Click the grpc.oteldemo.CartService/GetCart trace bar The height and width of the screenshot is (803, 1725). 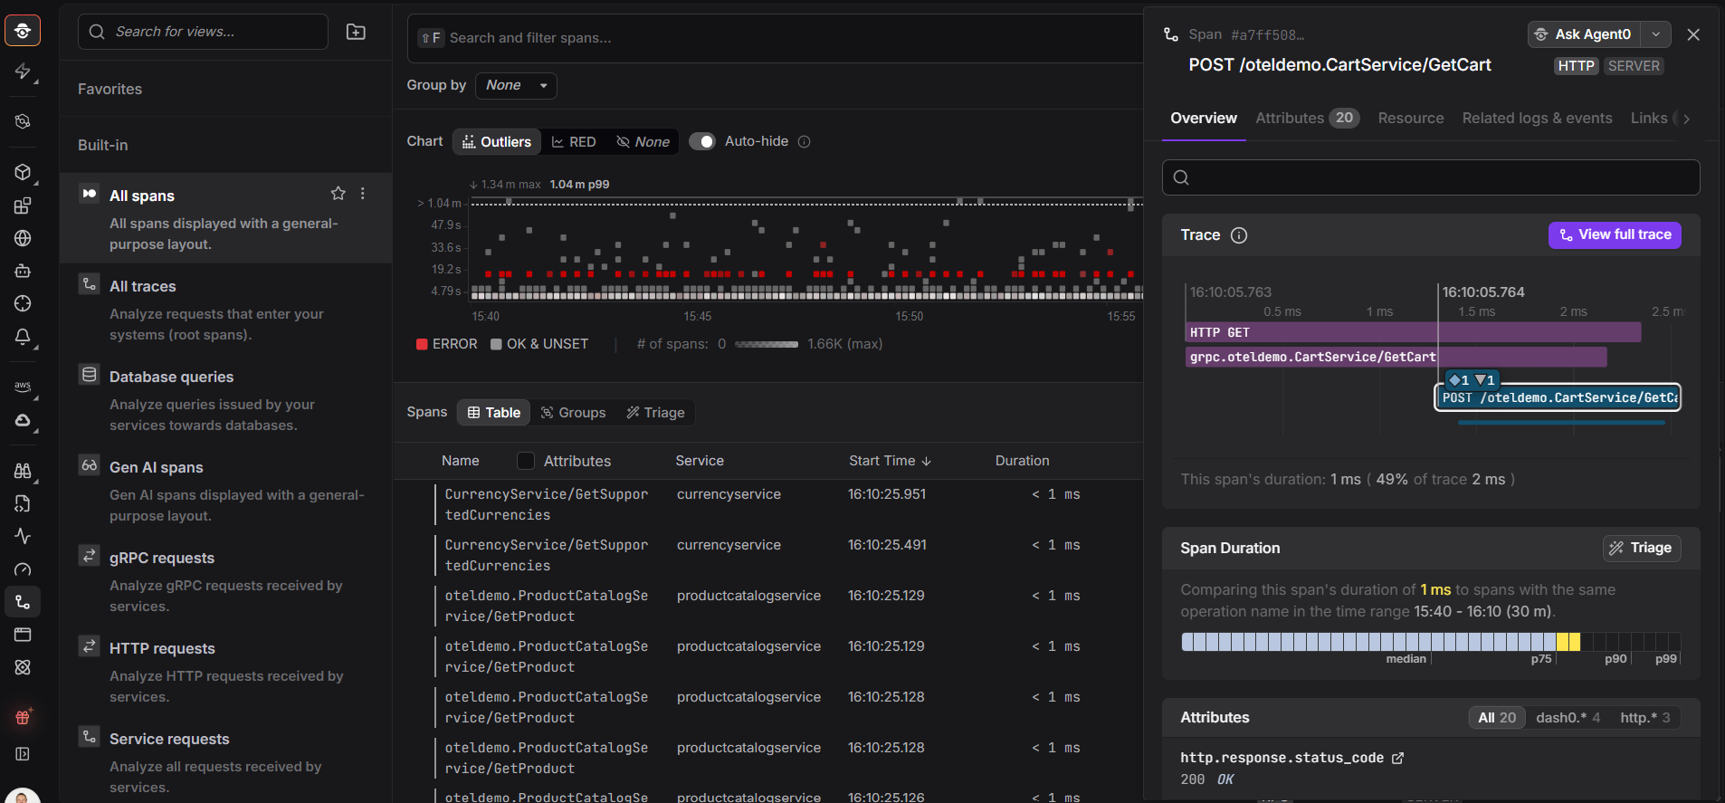click(x=1396, y=357)
